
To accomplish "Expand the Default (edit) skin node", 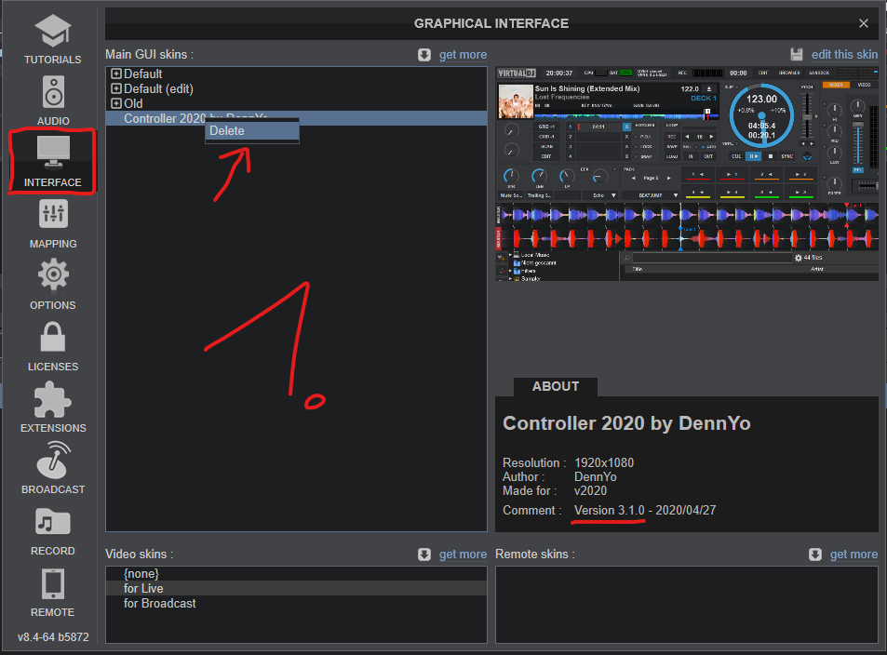I will (116, 88).
